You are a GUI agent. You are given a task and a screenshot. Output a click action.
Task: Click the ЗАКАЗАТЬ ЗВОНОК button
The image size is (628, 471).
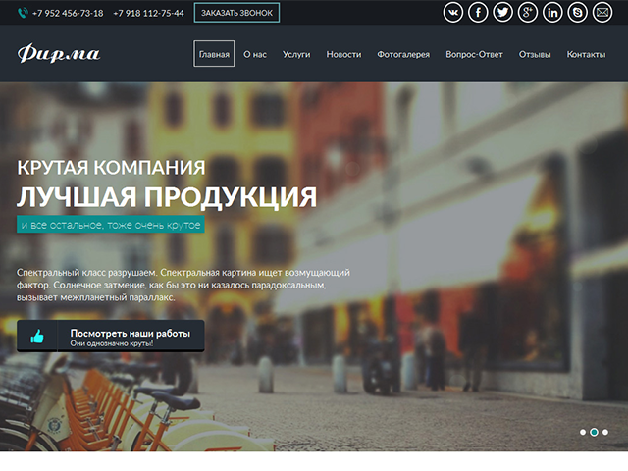(x=236, y=13)
